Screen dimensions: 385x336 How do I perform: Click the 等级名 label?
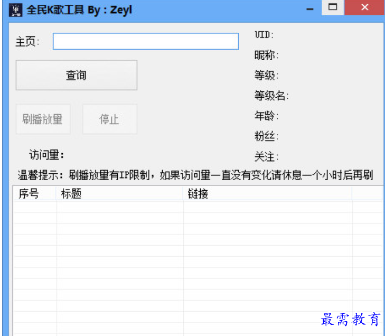(x=271, y=96)
